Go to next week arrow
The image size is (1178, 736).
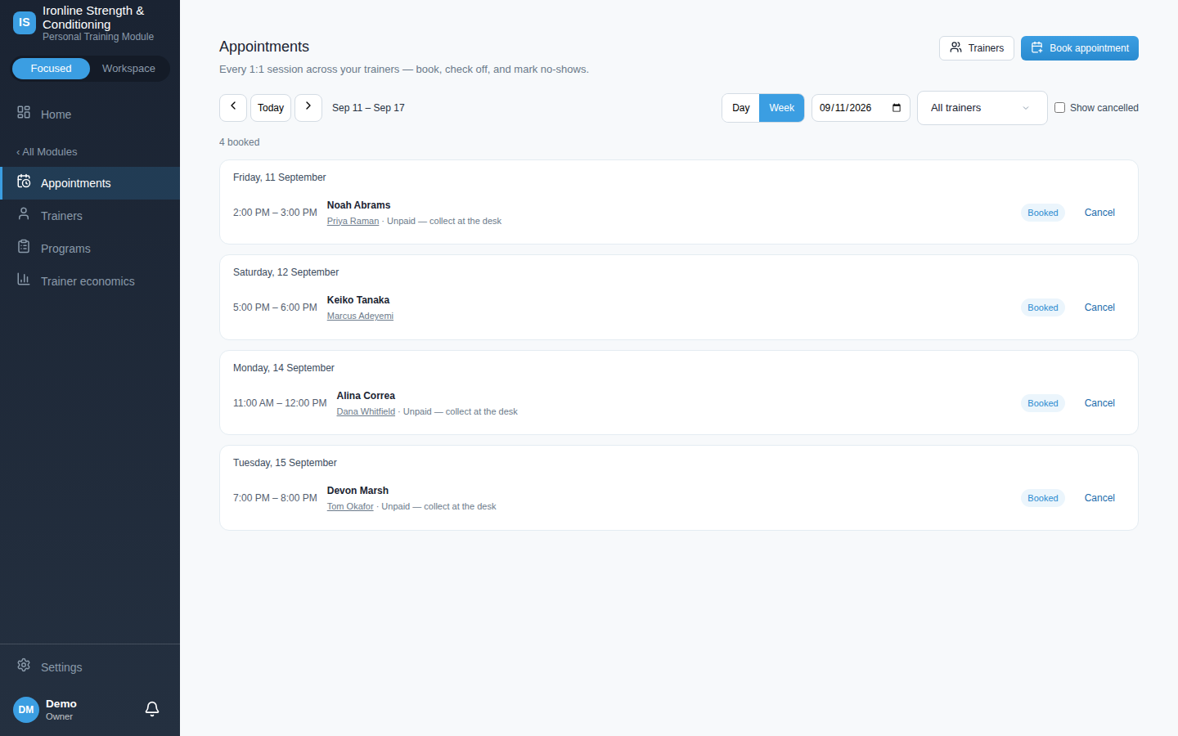(x=308, y=107)
